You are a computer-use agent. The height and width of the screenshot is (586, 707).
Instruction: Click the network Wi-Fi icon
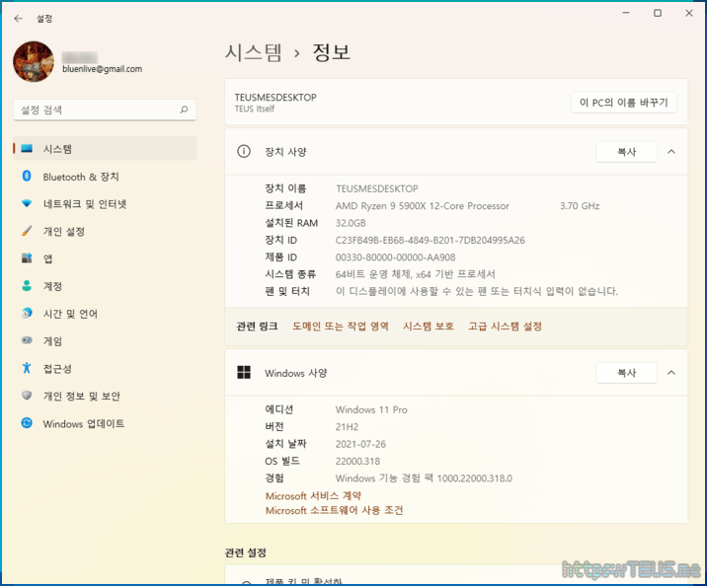tap(27, 203)
